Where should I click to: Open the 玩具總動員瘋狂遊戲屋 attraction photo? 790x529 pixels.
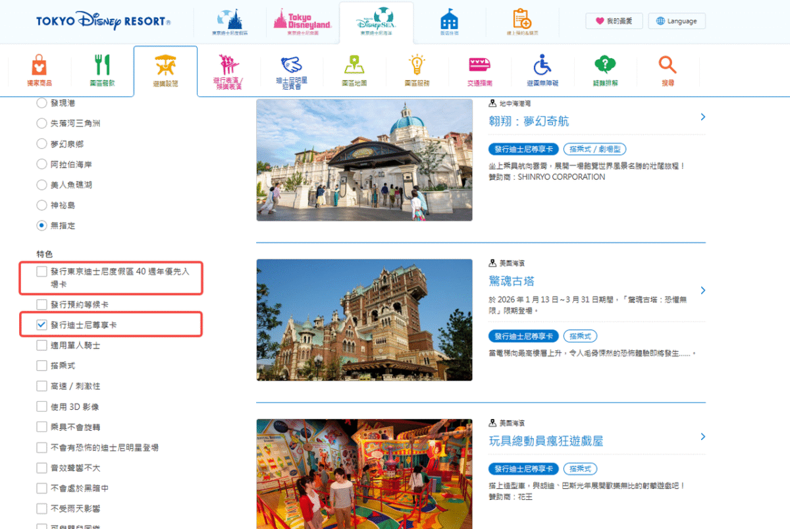point(364,474)
